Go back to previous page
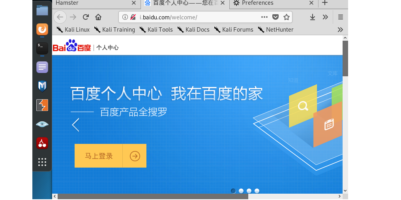The image size is (401, 200). pos(60,17)
